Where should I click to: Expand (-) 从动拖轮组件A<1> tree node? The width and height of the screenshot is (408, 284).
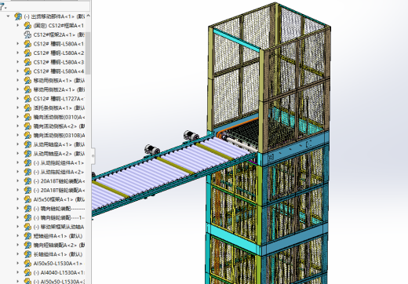(x=18, y=162)
